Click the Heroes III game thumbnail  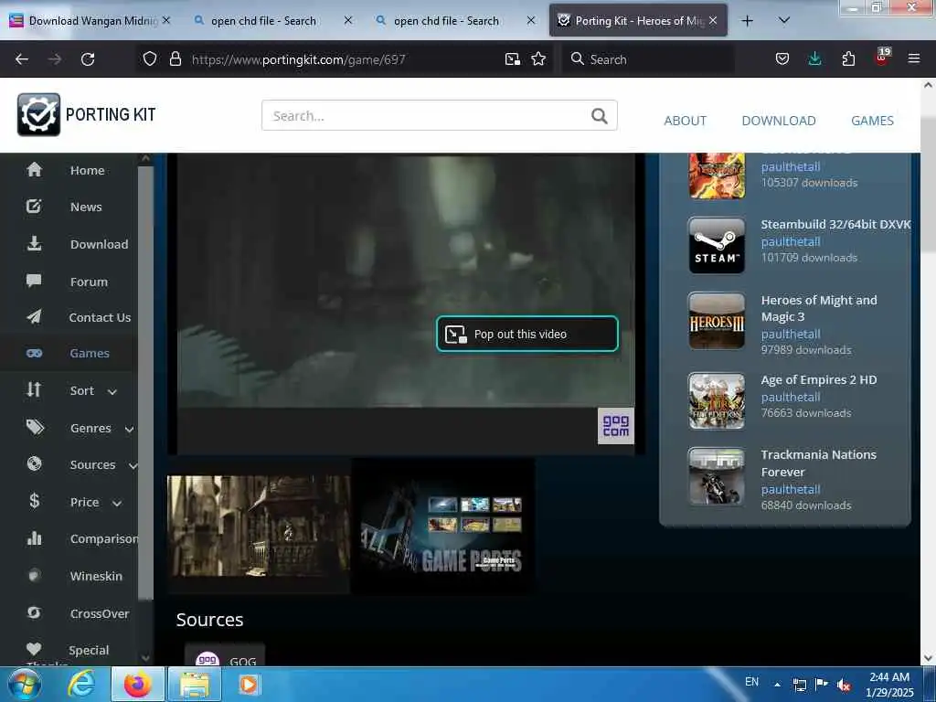[717, 321]
